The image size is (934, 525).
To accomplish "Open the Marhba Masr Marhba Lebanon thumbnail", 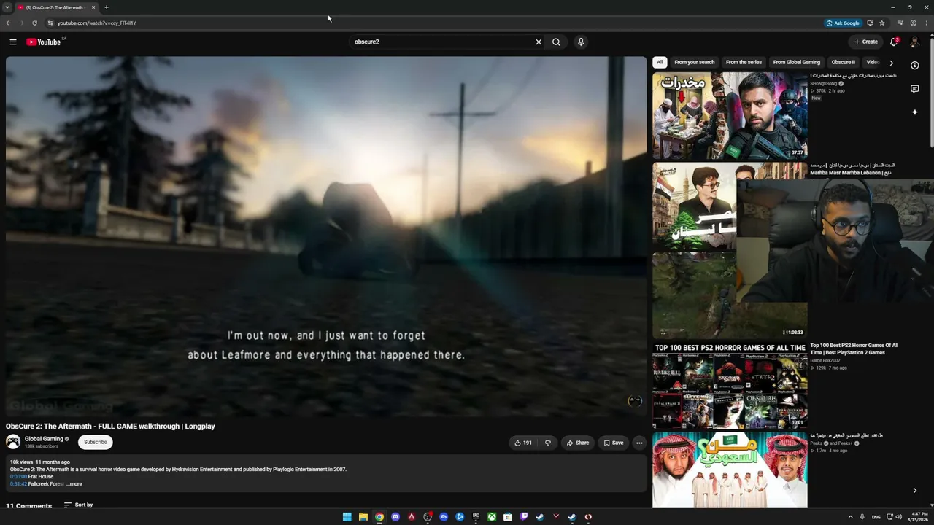I will [695, 206].
